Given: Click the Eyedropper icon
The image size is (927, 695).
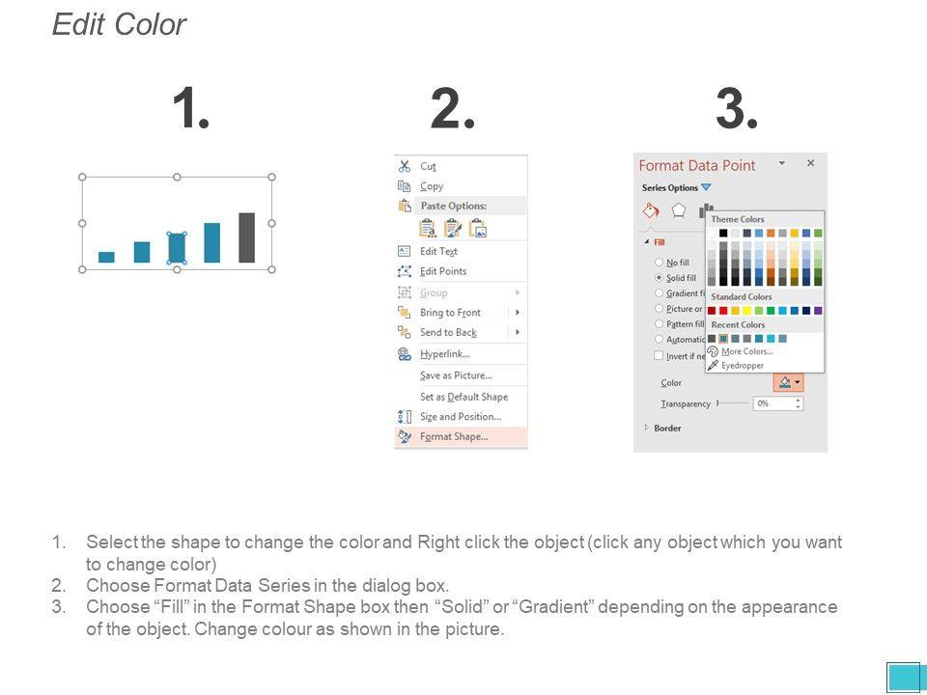Looking at the screenshot, I should (x=714, y=366).
